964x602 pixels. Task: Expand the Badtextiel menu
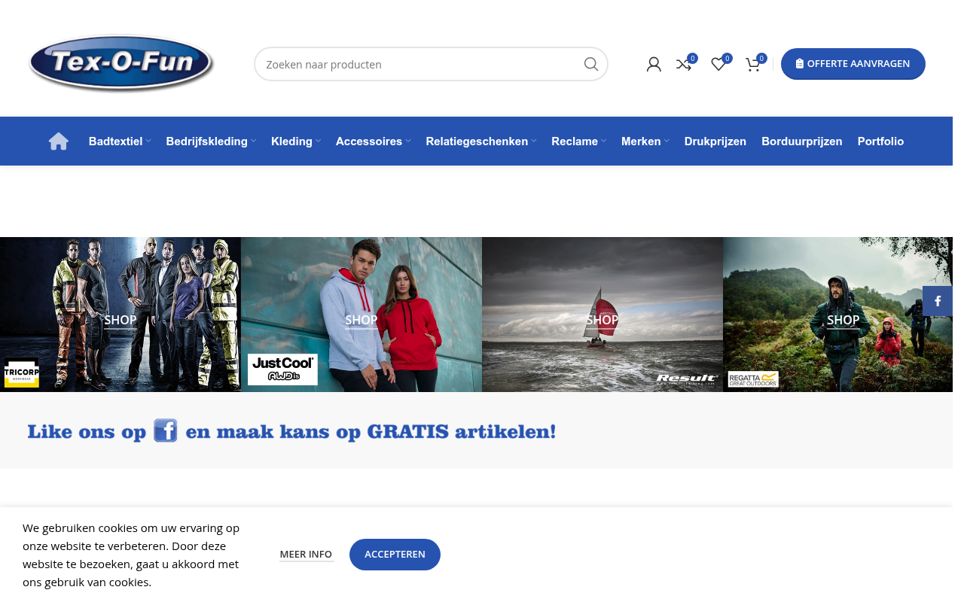tap(120, 141)
